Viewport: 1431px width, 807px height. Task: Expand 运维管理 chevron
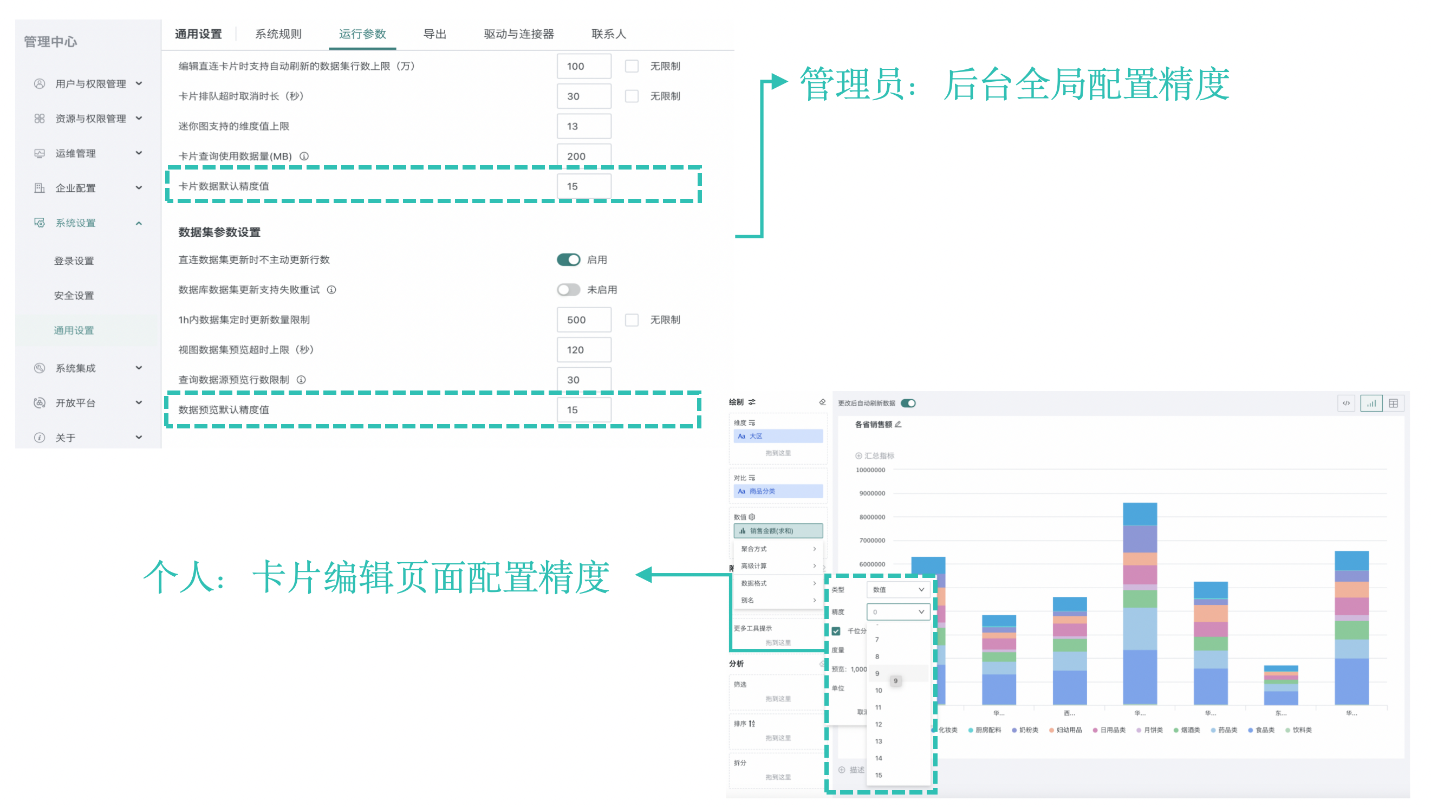click(139, 153)
